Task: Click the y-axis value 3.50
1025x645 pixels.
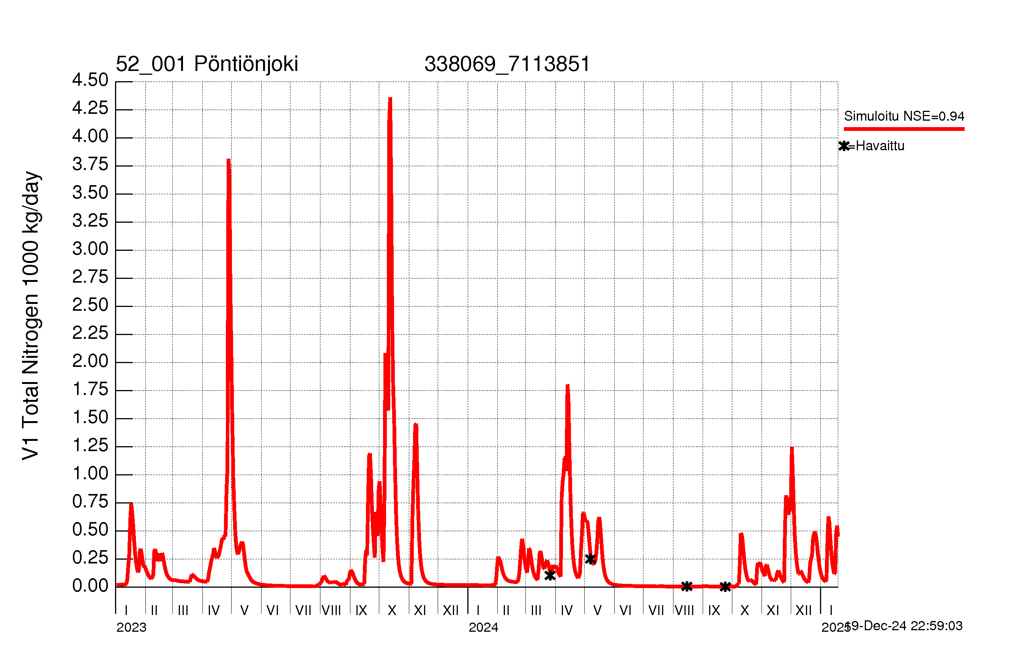Action: 90,193
